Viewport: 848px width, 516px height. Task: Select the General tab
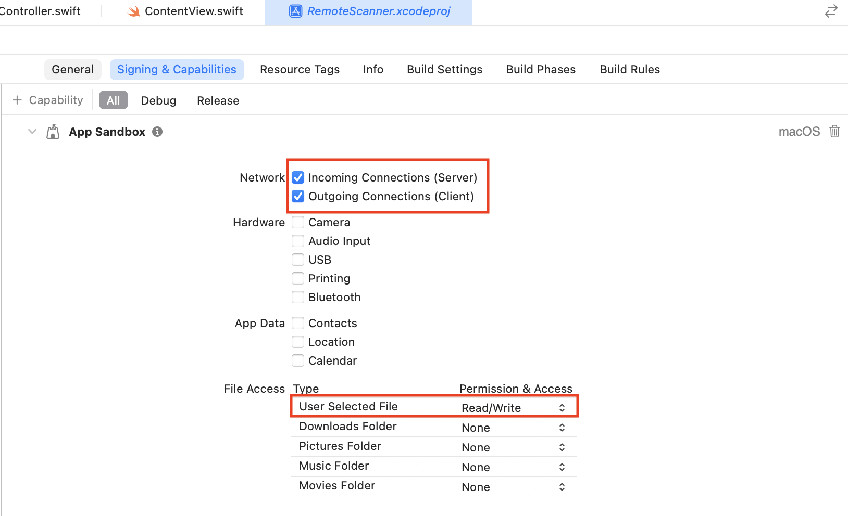pyautogui.click(x=72, y=69)
